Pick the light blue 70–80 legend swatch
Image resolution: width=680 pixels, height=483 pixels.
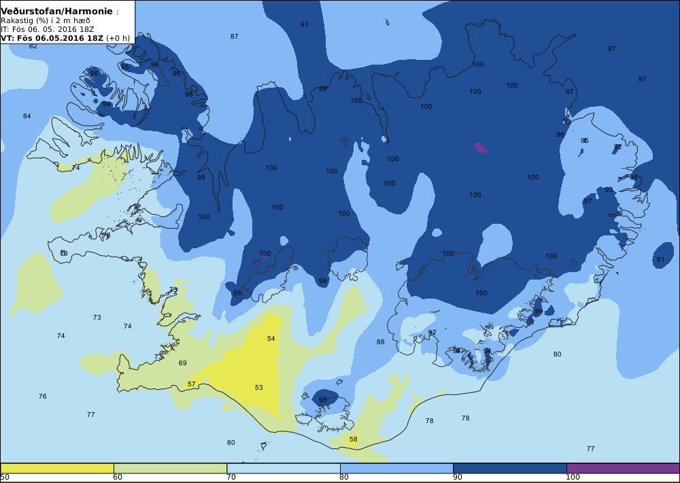[284, 468]
